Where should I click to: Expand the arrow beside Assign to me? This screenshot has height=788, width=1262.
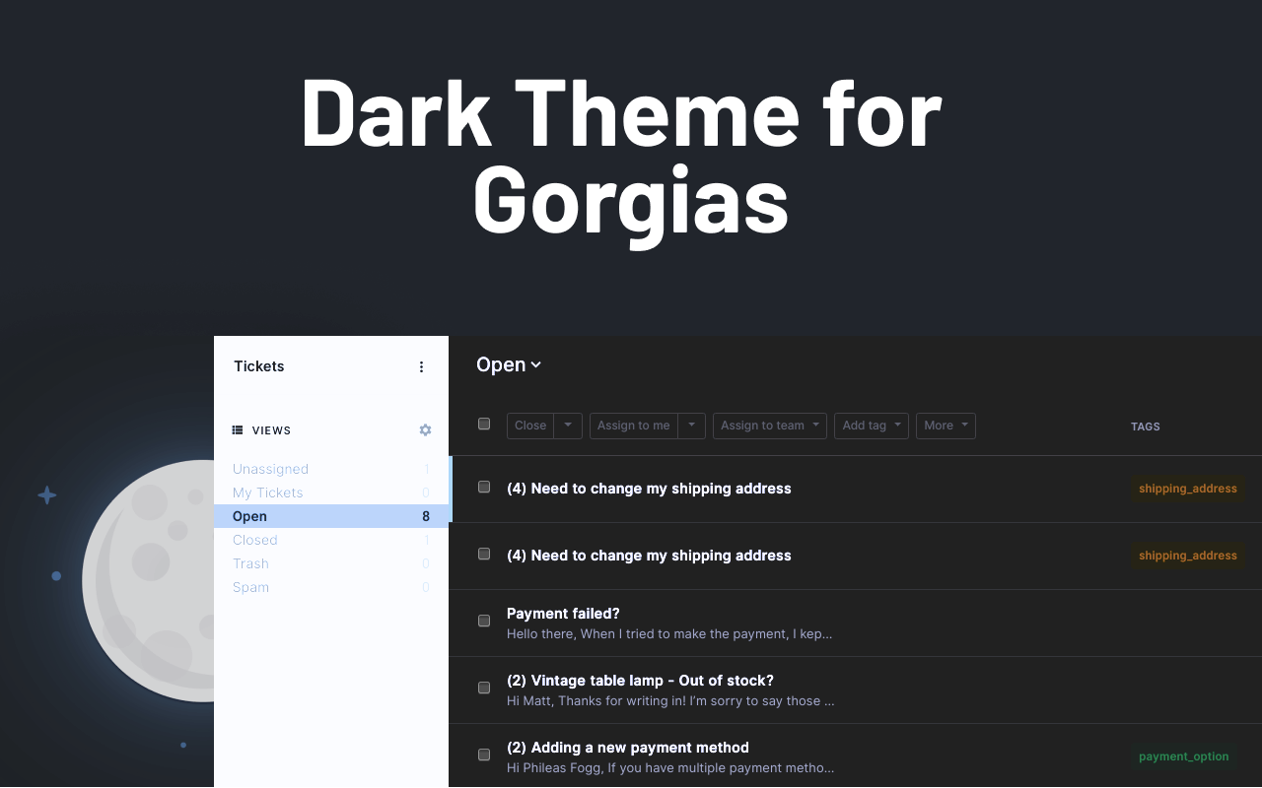pos(691,426)
